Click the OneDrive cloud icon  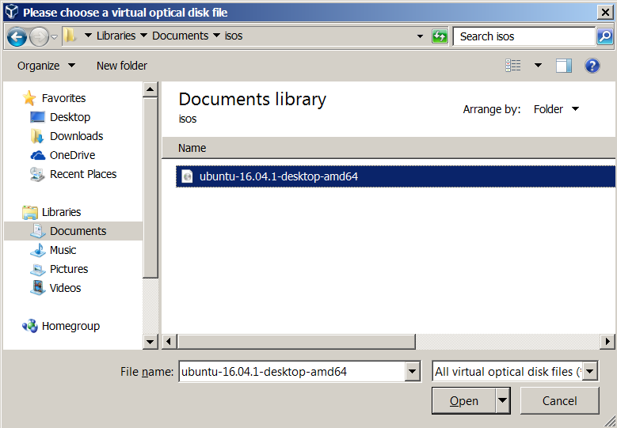point(38,155)
